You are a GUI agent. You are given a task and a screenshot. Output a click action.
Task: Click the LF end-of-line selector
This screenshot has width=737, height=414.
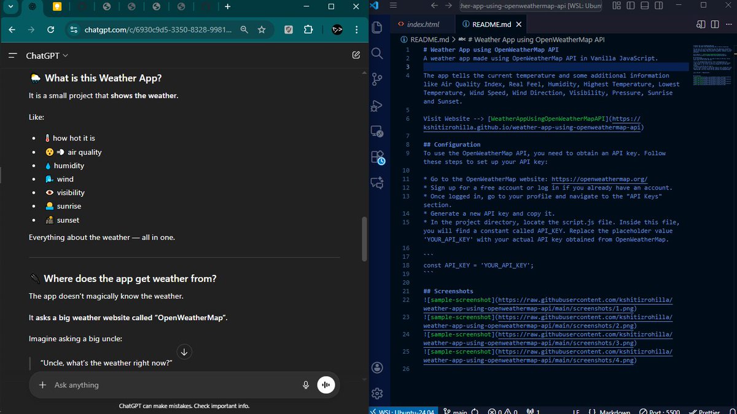click(x=575, y=412)
